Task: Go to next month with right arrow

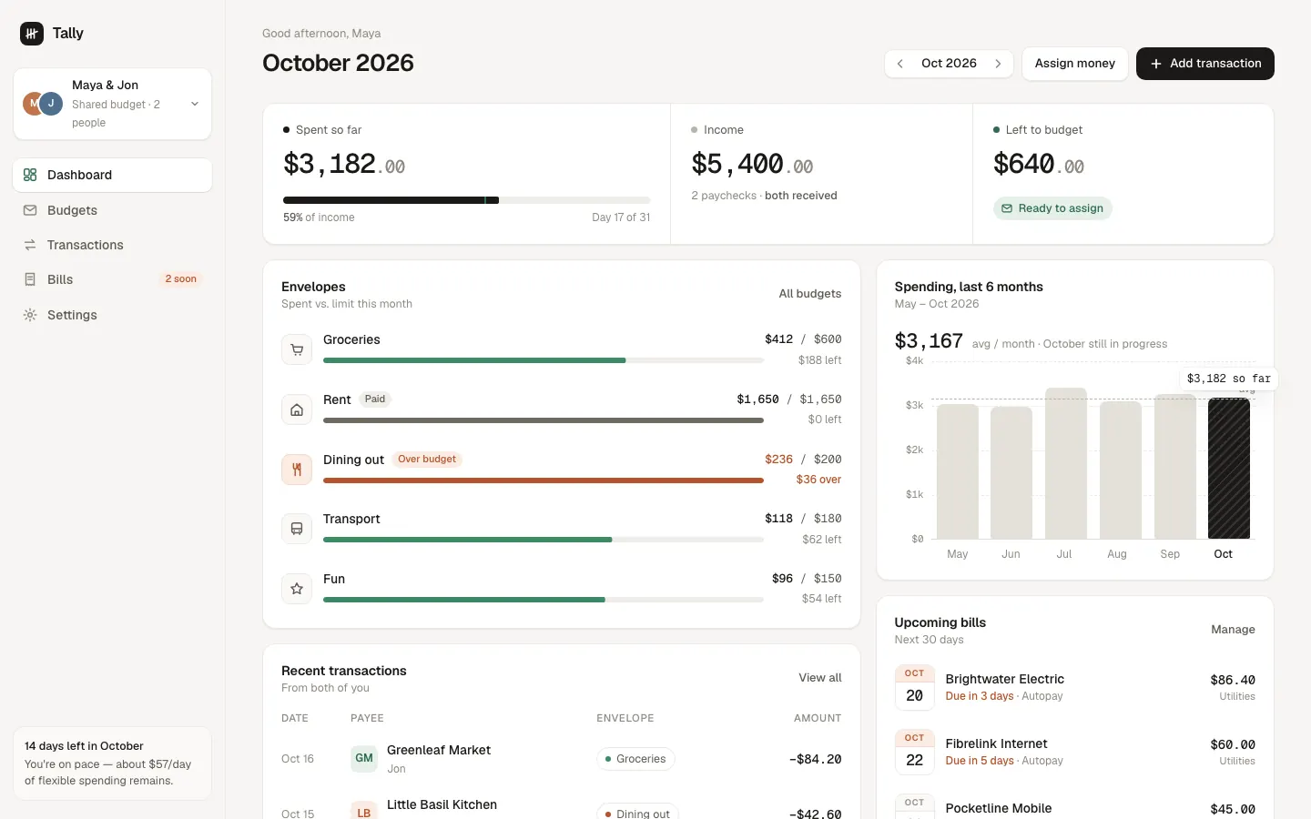Action: (x=999, y=64)
